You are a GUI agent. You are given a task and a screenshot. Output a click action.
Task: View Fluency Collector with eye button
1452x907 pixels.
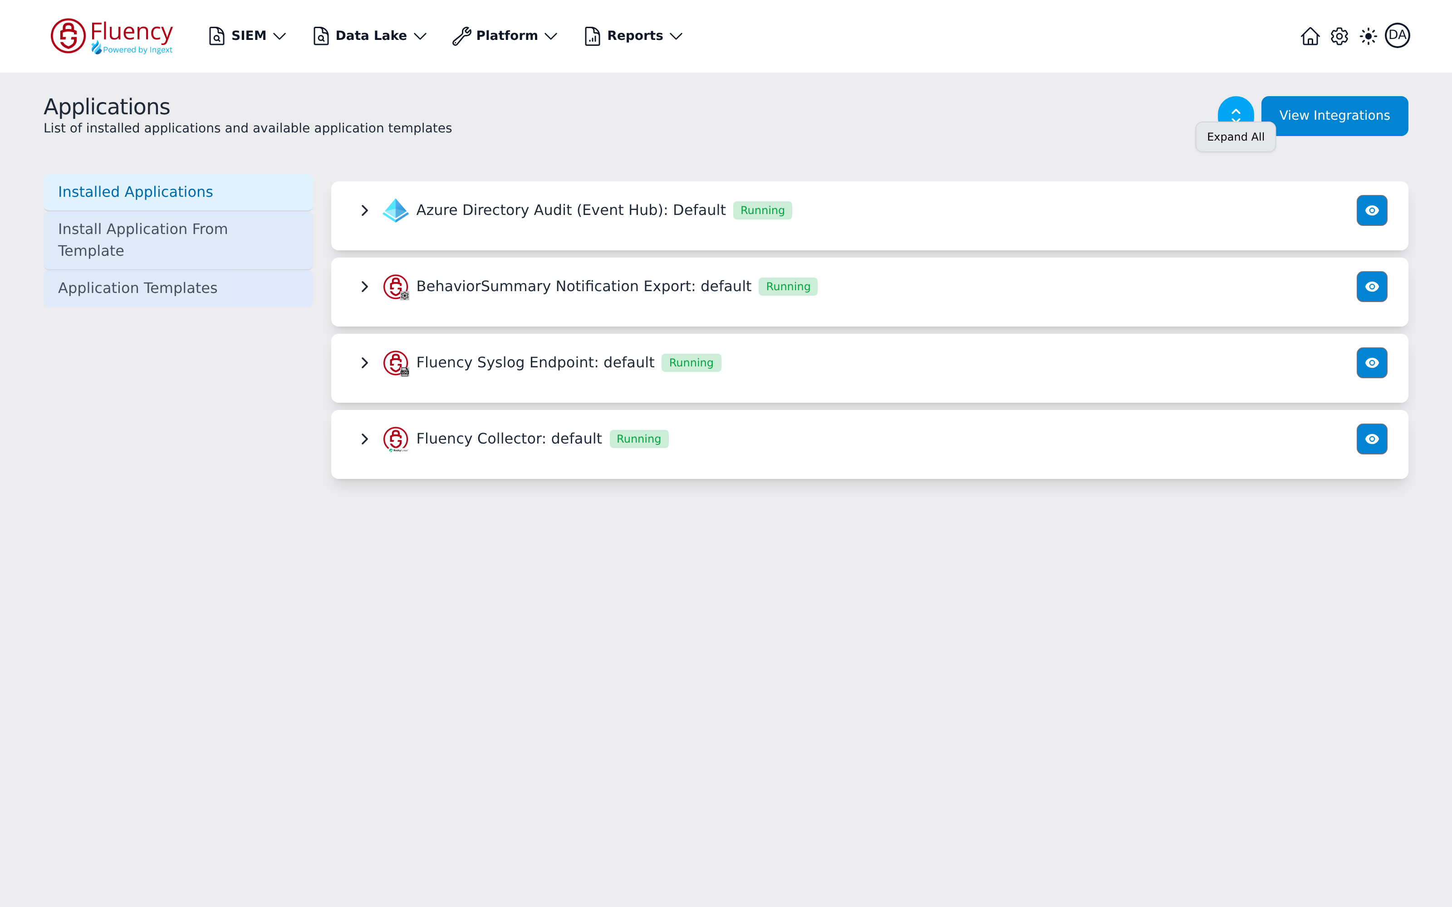pyautogui.click(x=1372, y=439)
